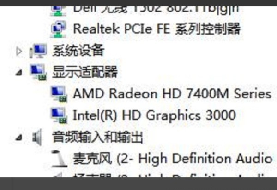Select the 显示适配器 category label
This screenshot has height=190, width=277.
[x=85, y=72]
